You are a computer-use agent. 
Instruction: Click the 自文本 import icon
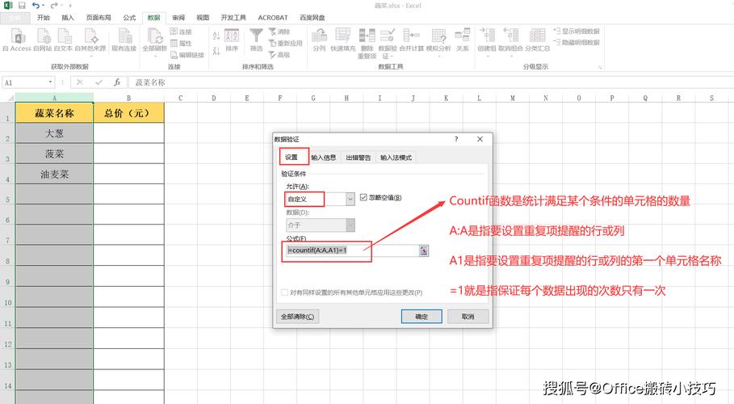64,36
